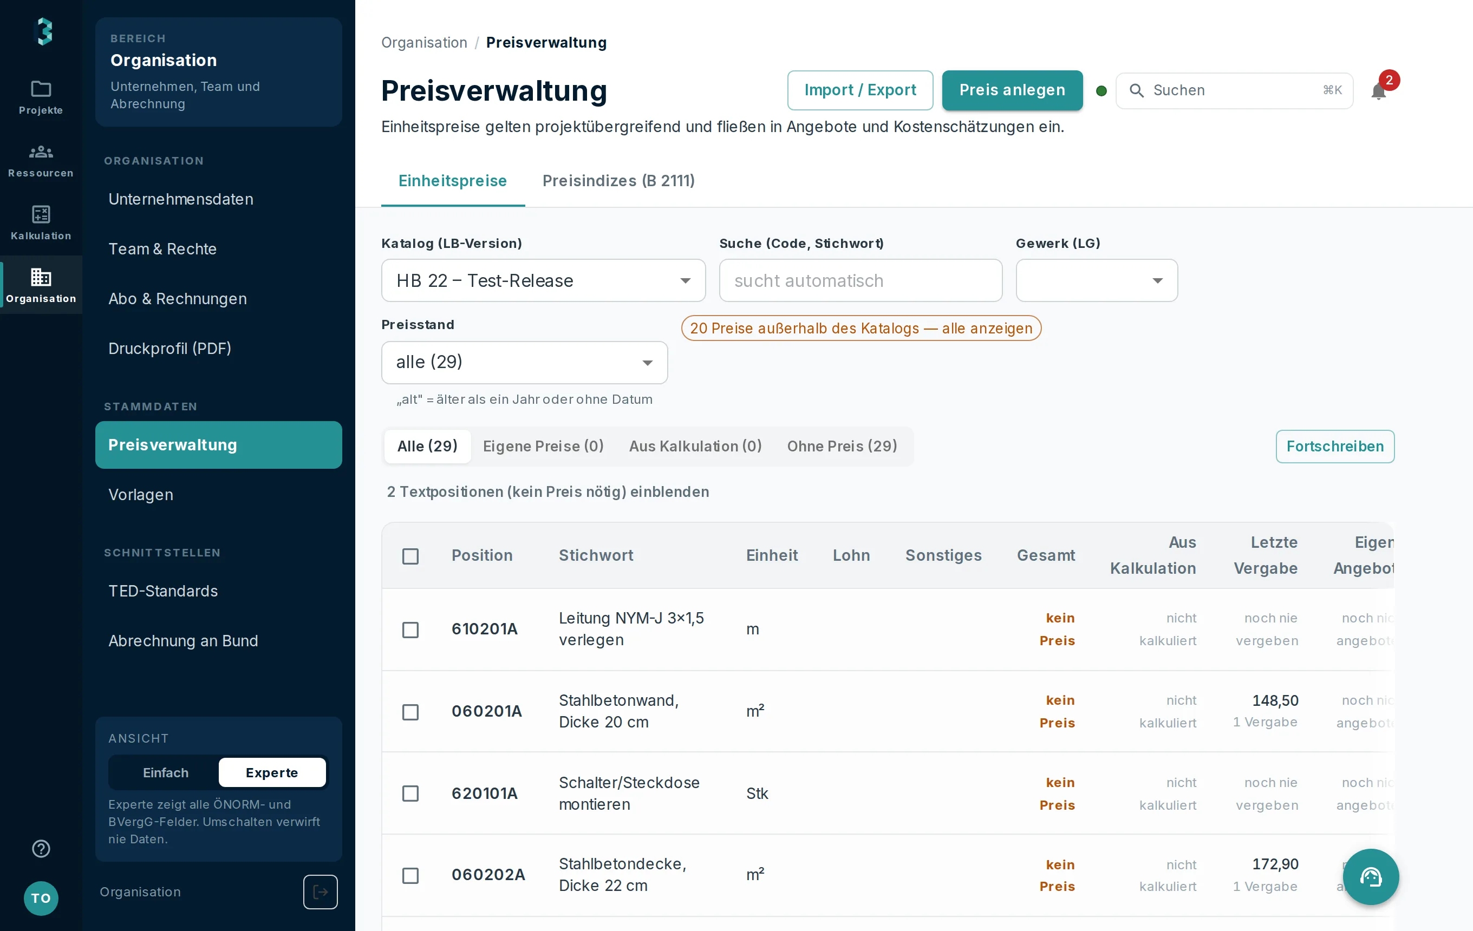Focus the Suche (Code, Stichwort) field
Viewport: 1473px width, 931px height.
(x=861, y=280)
